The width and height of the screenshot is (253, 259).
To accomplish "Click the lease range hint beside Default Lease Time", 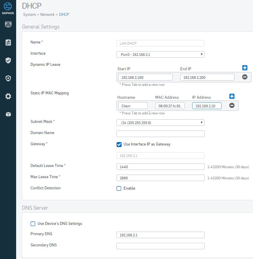I will tap(228, 167).
